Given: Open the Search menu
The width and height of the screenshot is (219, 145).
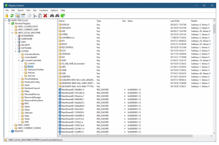Looking at the screenshot, I should click(20, 10).
